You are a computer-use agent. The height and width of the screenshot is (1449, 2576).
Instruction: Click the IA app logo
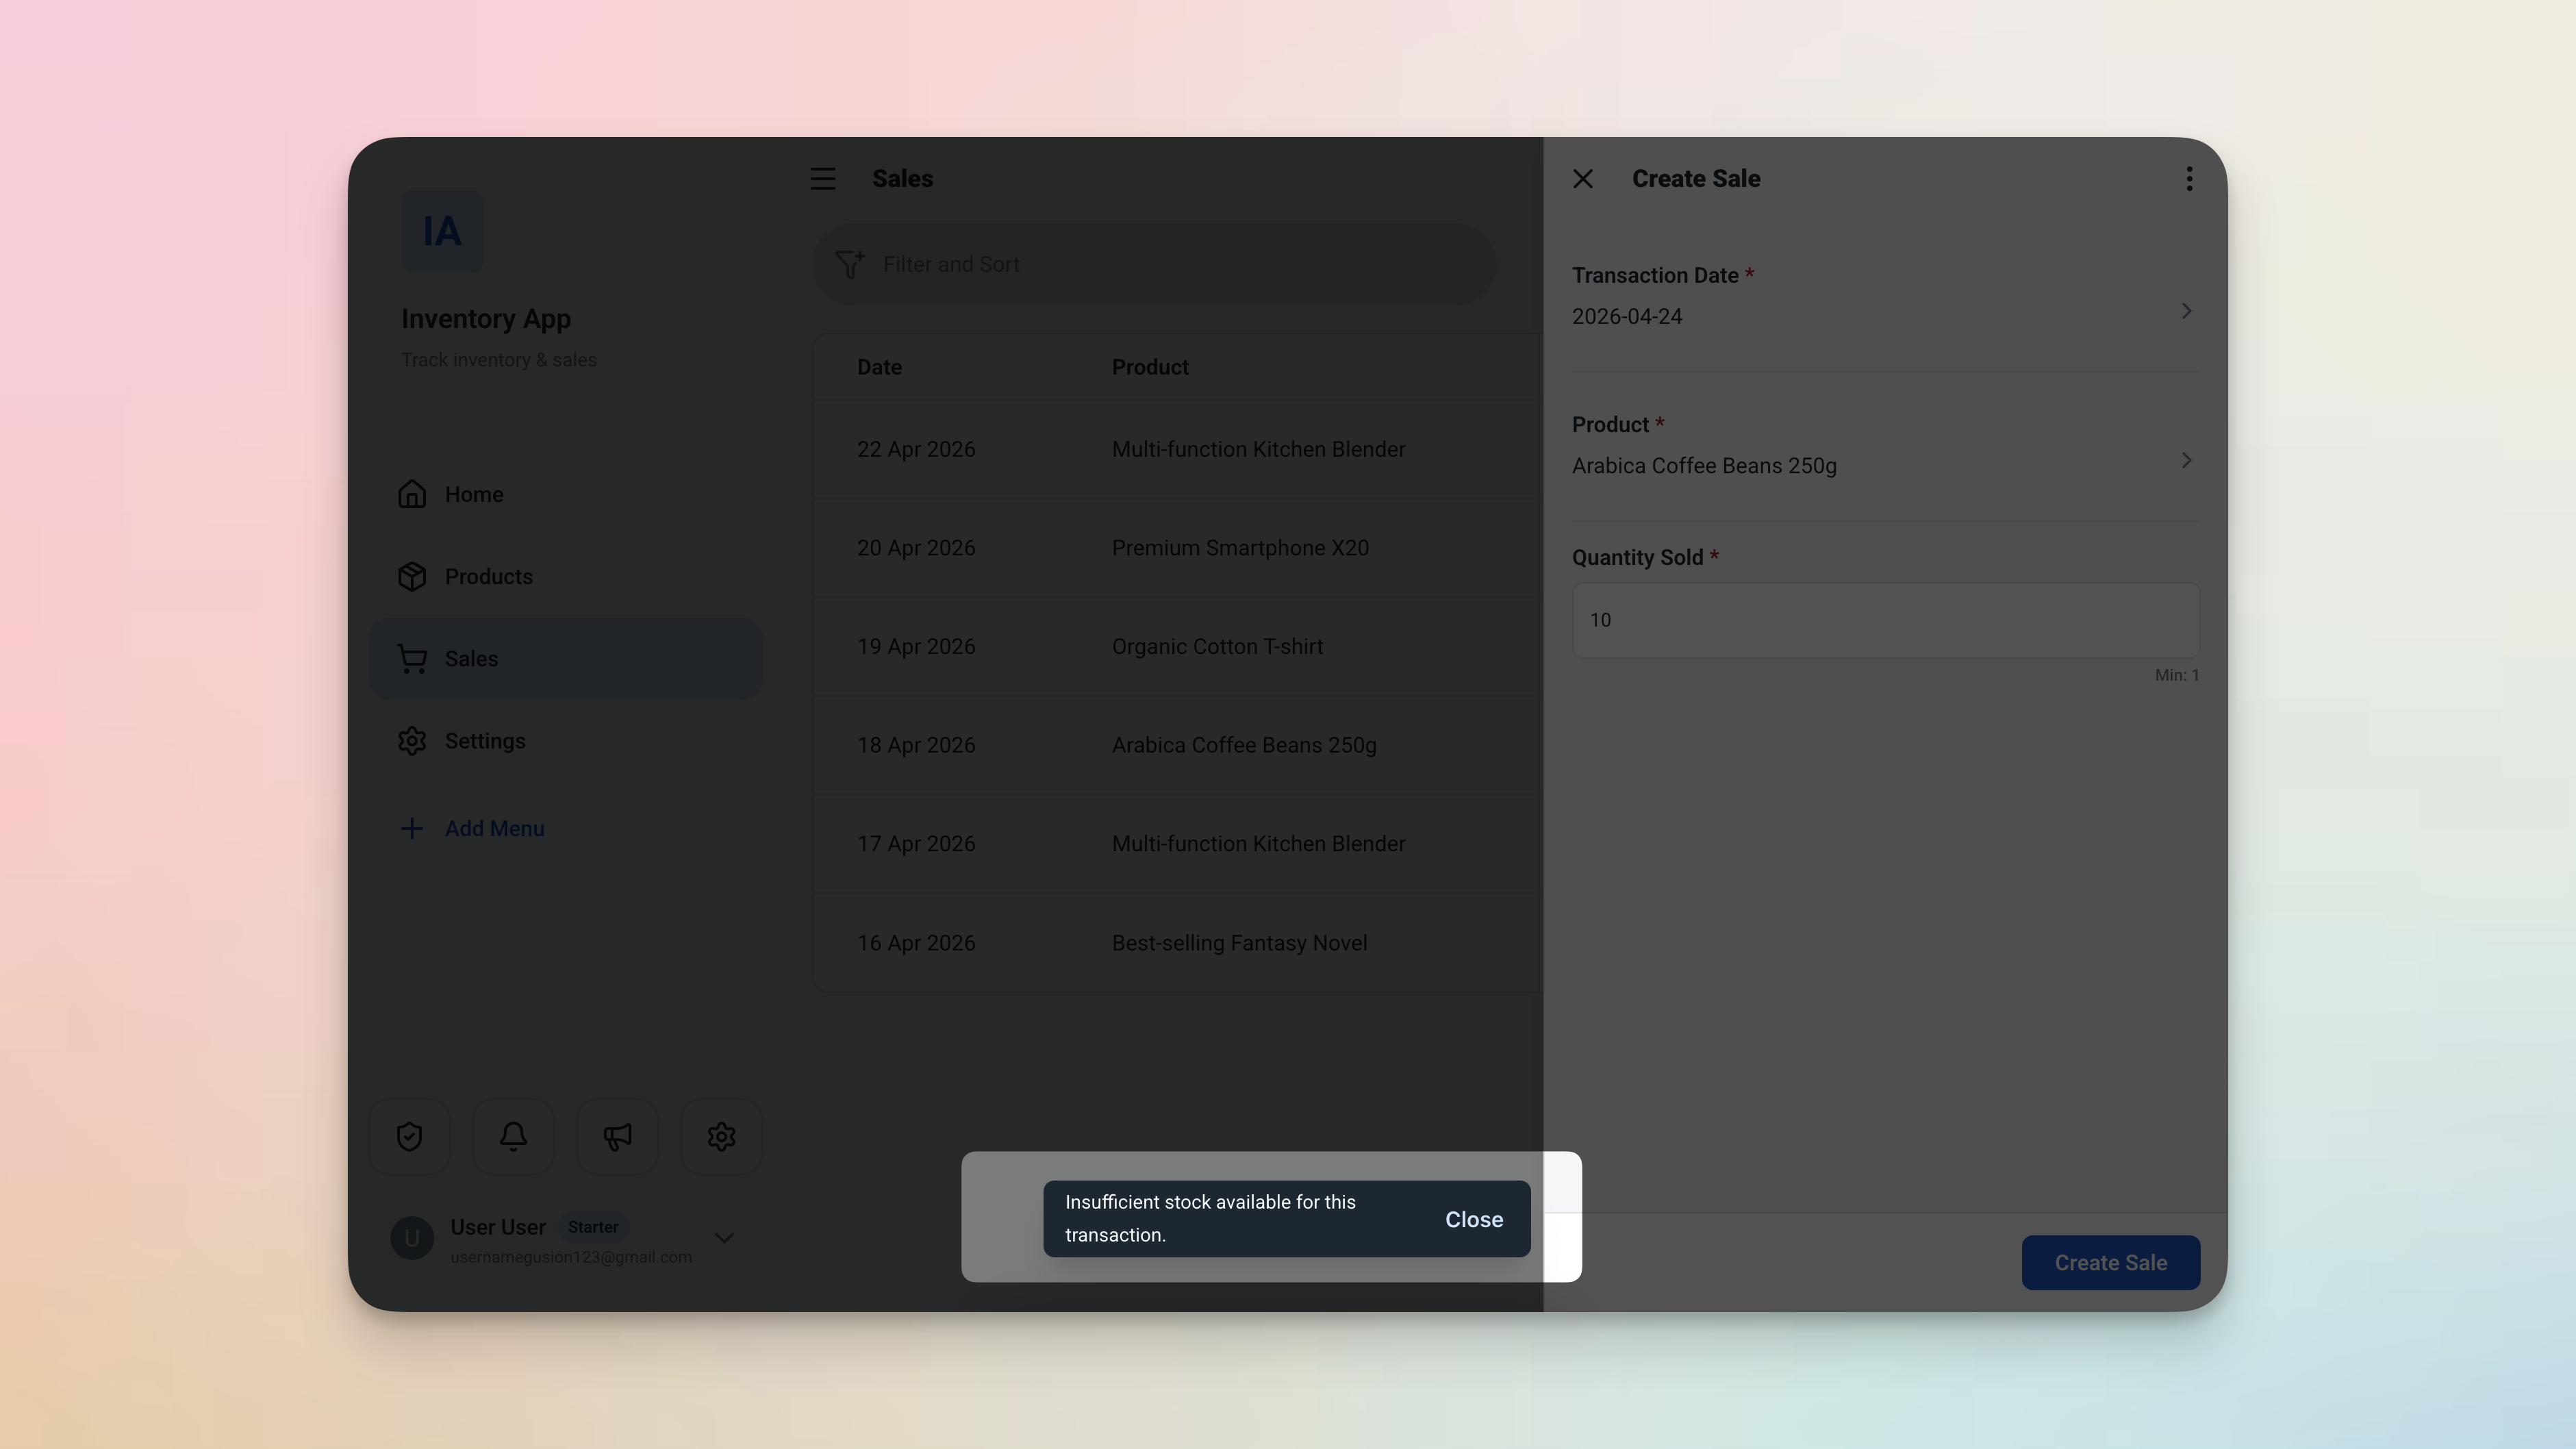442,231
